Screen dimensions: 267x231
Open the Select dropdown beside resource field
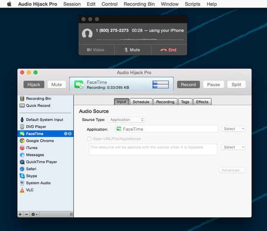point(233,147)
